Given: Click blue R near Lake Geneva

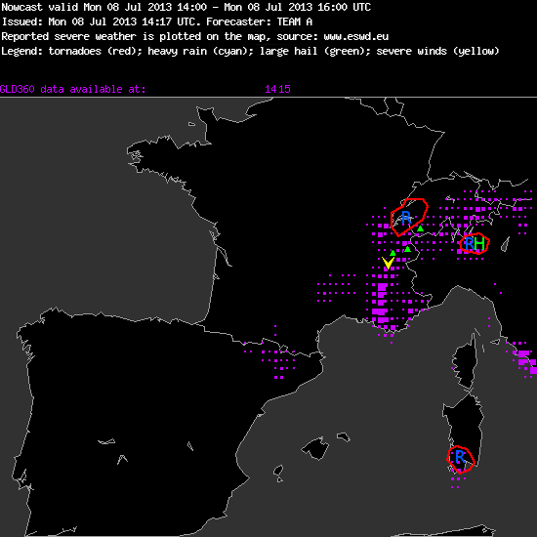Looking at the screenshot, I should [x=406, y=218].
